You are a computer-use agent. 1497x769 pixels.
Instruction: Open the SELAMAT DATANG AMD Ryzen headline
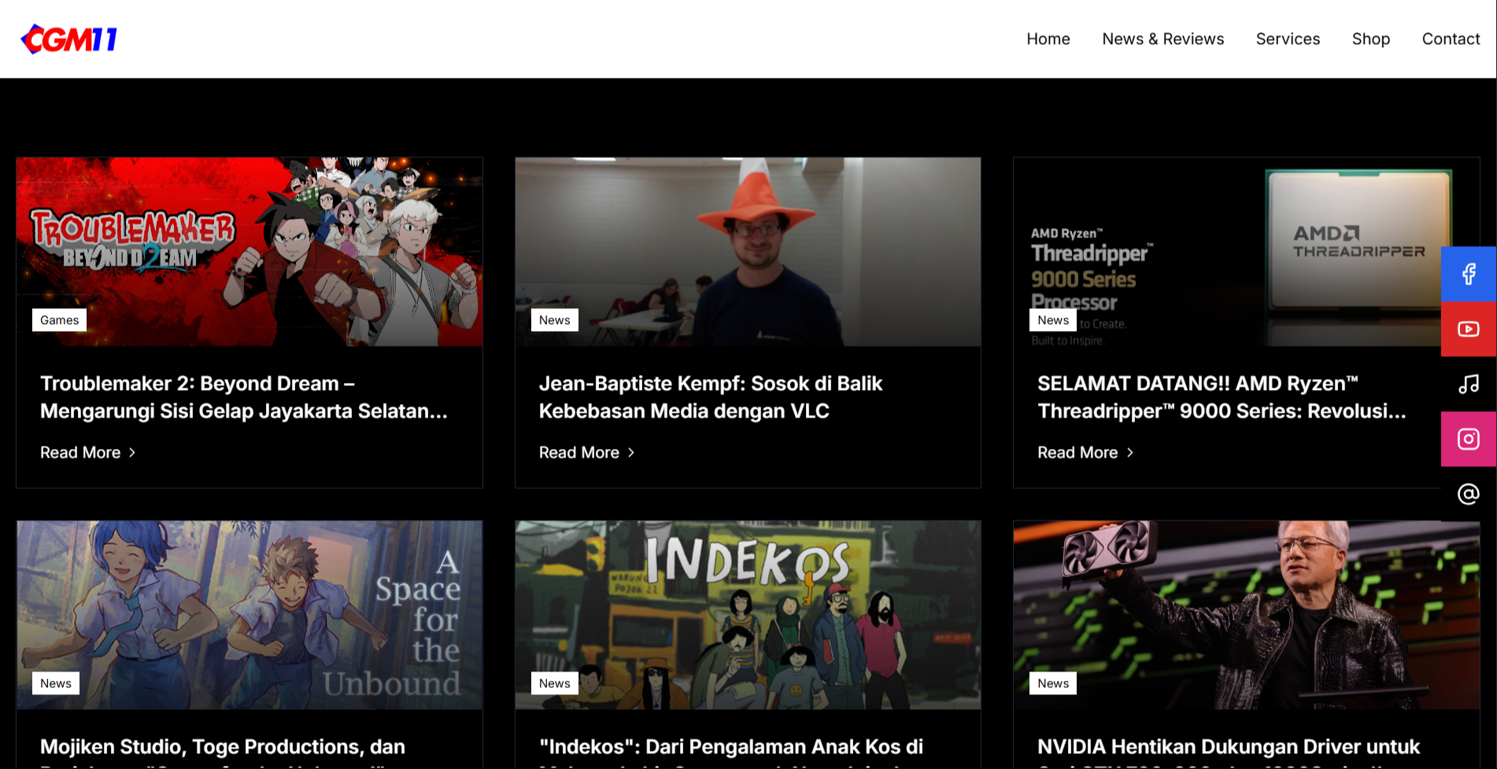[1222, 397]
